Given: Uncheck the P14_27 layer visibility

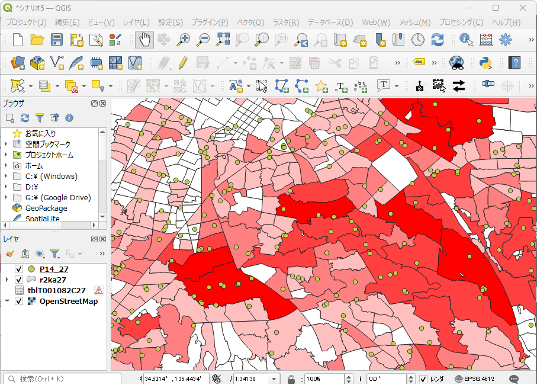Looking at the screenshot, I should coord(19,269).
